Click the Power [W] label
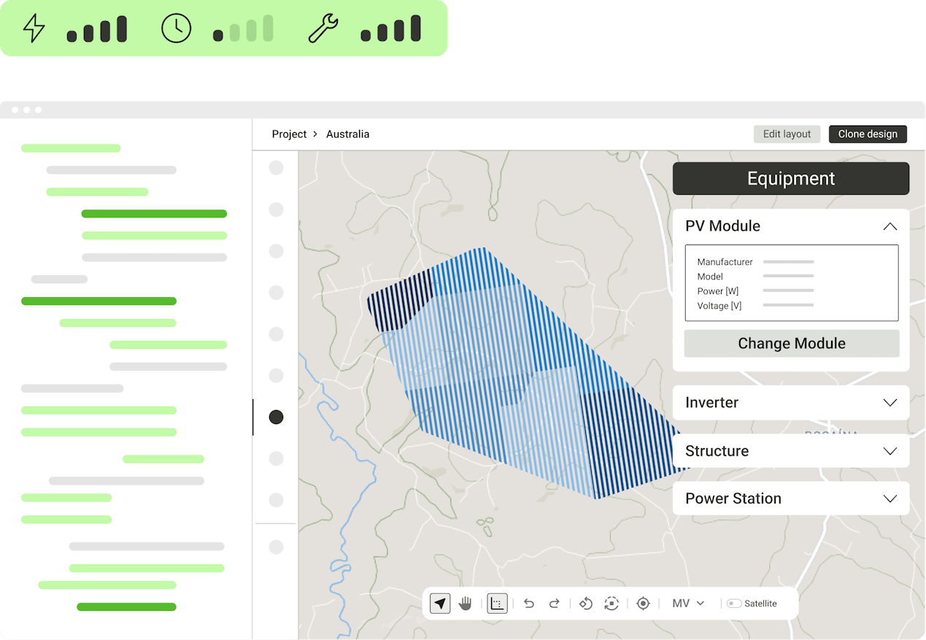Screen dimensions: 926x640 click(x=718, y=291)
